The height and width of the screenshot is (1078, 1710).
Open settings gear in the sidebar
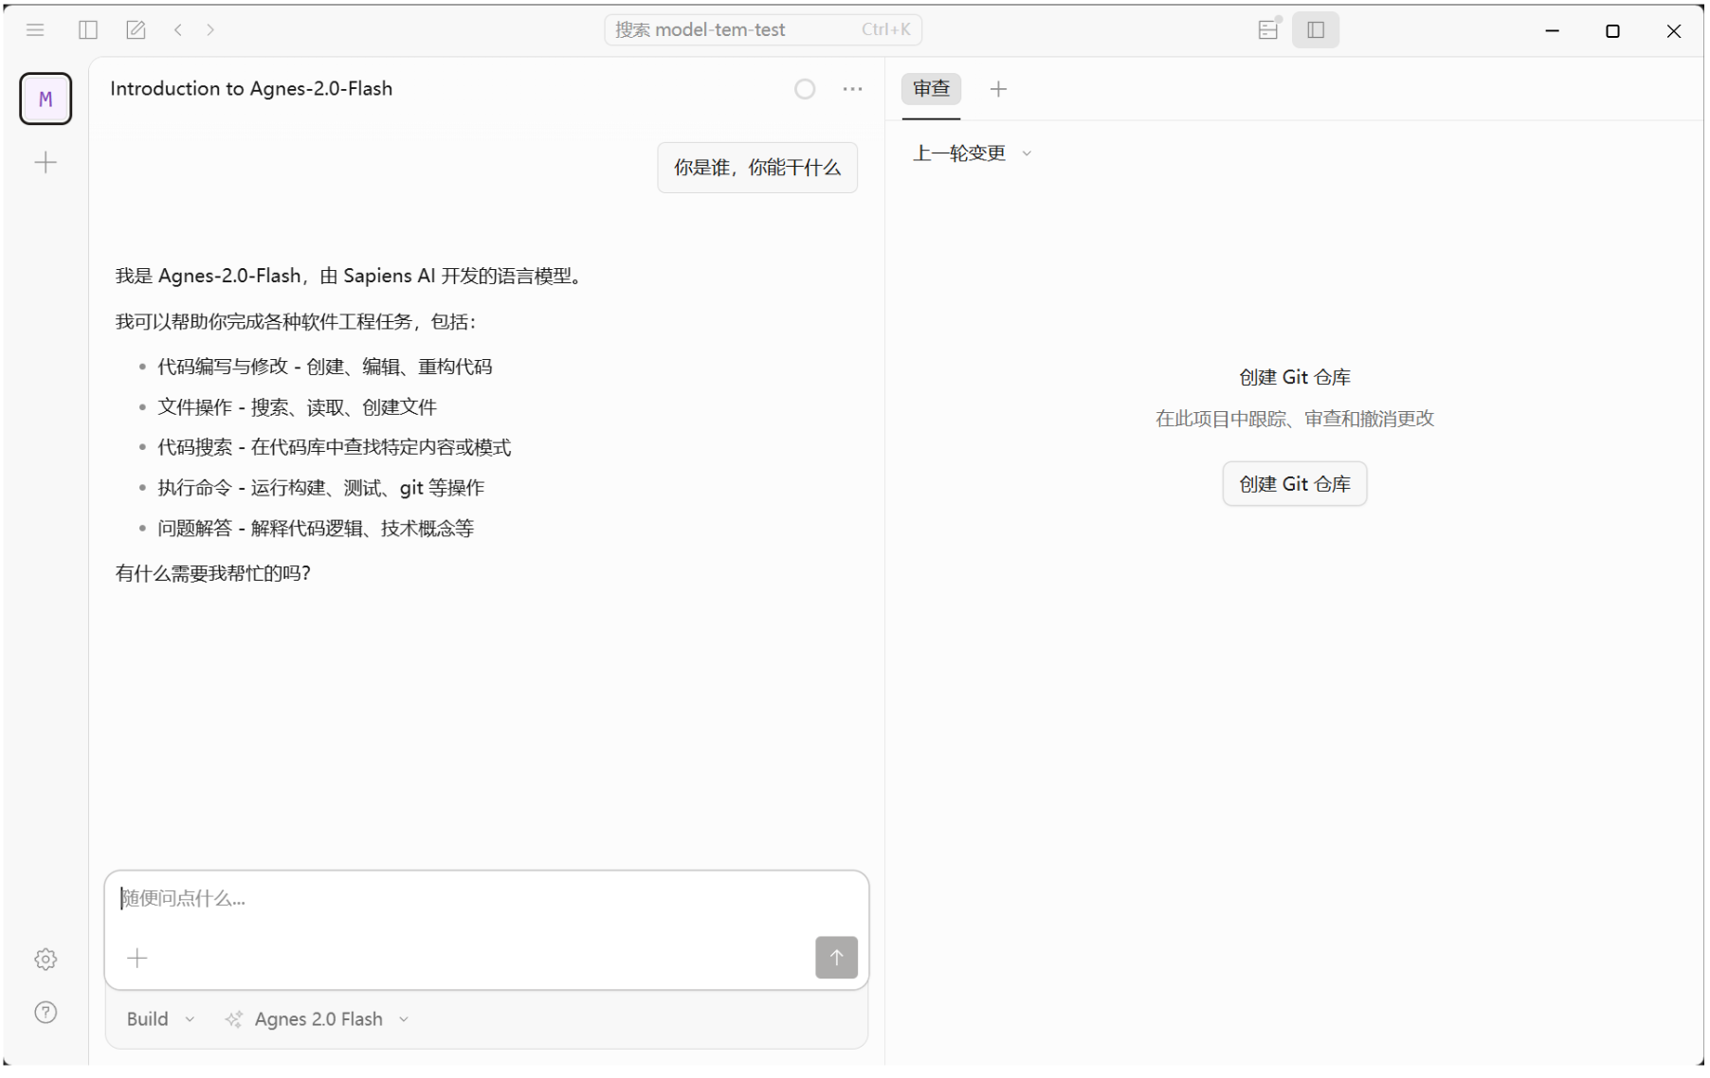click(45, 960)
